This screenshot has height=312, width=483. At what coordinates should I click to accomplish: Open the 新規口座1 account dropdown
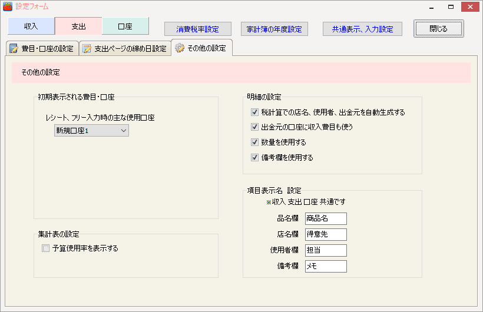91,131
